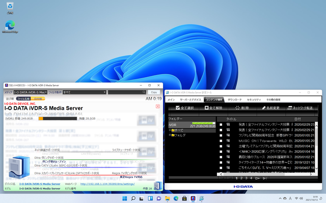This screenshot has width=326, height=203.
Task: Check the フジテレビ開局60周年記念 新春SP row checkbox
Action: pos(221,136)
